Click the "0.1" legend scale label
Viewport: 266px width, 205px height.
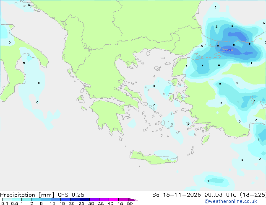click(x=5, y=203)
